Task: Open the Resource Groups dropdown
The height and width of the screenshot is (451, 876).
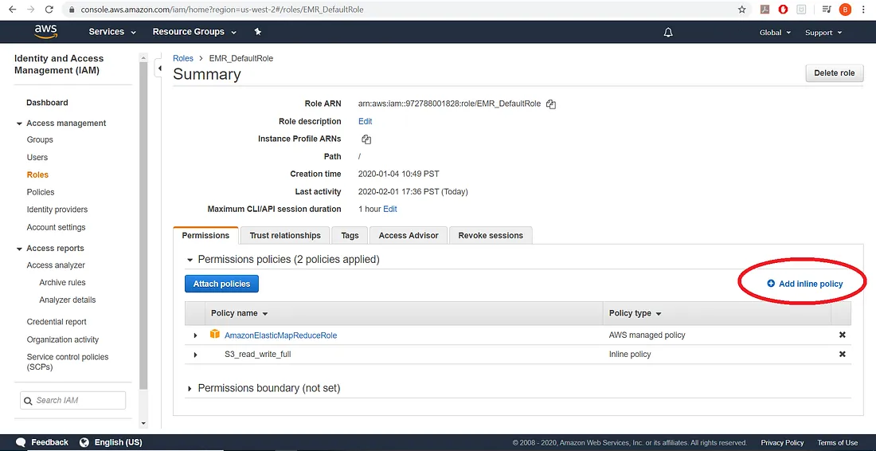Action: 194,32
